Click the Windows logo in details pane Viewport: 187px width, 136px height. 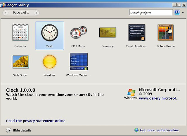(x=131, y=94)
